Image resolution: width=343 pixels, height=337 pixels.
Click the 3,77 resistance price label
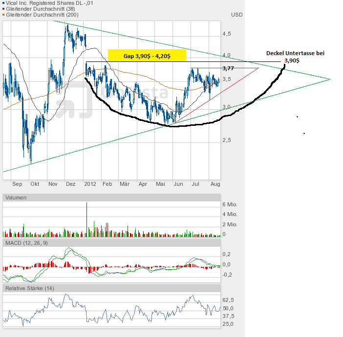pyautogui.click(x=228, y=69)
